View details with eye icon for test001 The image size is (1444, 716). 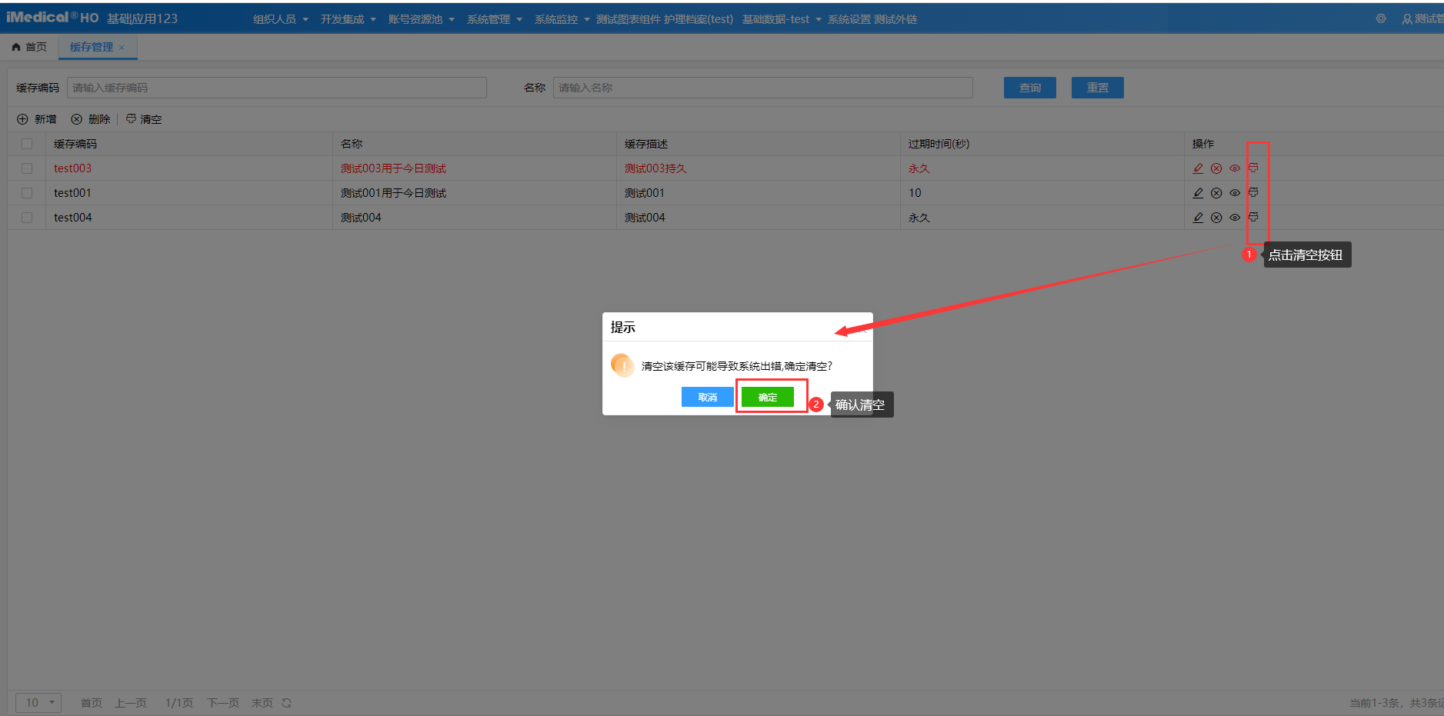[x=1235, y=193]
